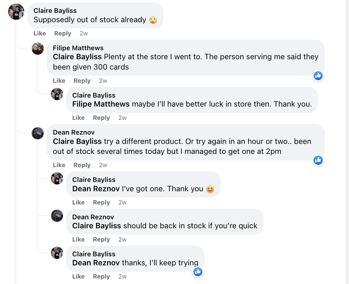Reply to Filipe Matthews' 300 cards comment
This screenshot has height=284, width=349.
coord(82,81)
